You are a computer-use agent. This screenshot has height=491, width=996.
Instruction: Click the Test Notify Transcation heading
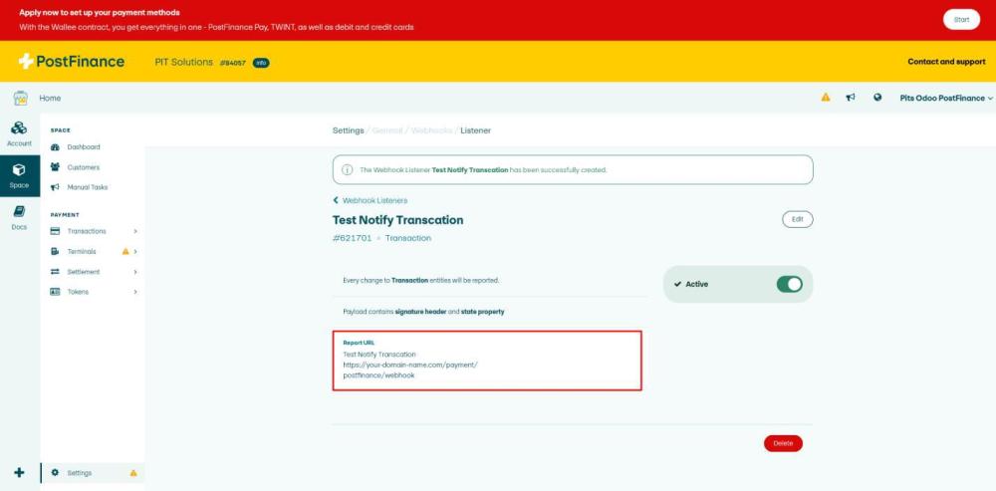397,220
